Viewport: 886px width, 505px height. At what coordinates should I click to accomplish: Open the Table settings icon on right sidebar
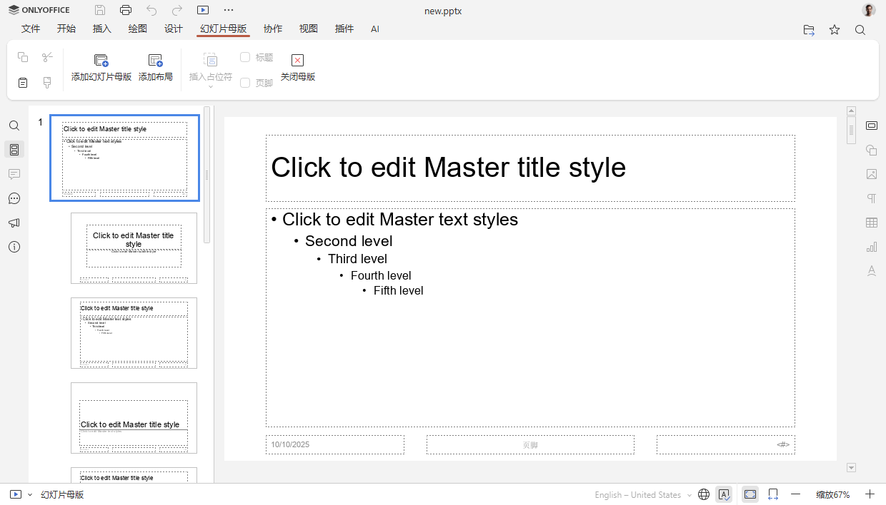tap(872, 222)
